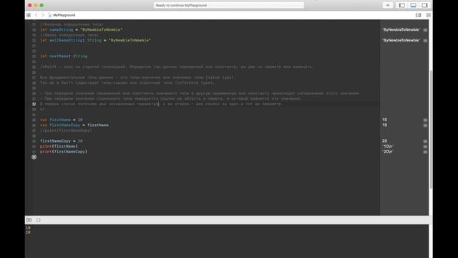Image resolution: width=458 pixels, height=258 pixels.
Task: Click the plus Library button in toolbar
Action: (388, 5)
